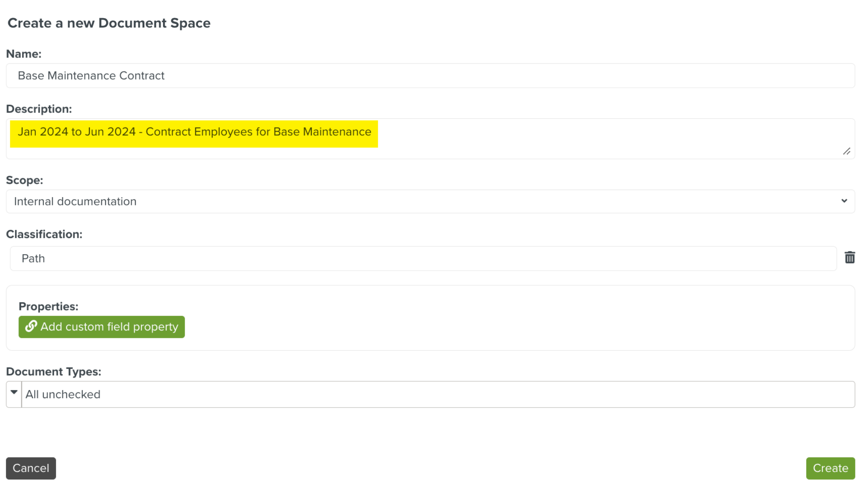
Task: Click the Classification: label
Action: pos(44,234)
